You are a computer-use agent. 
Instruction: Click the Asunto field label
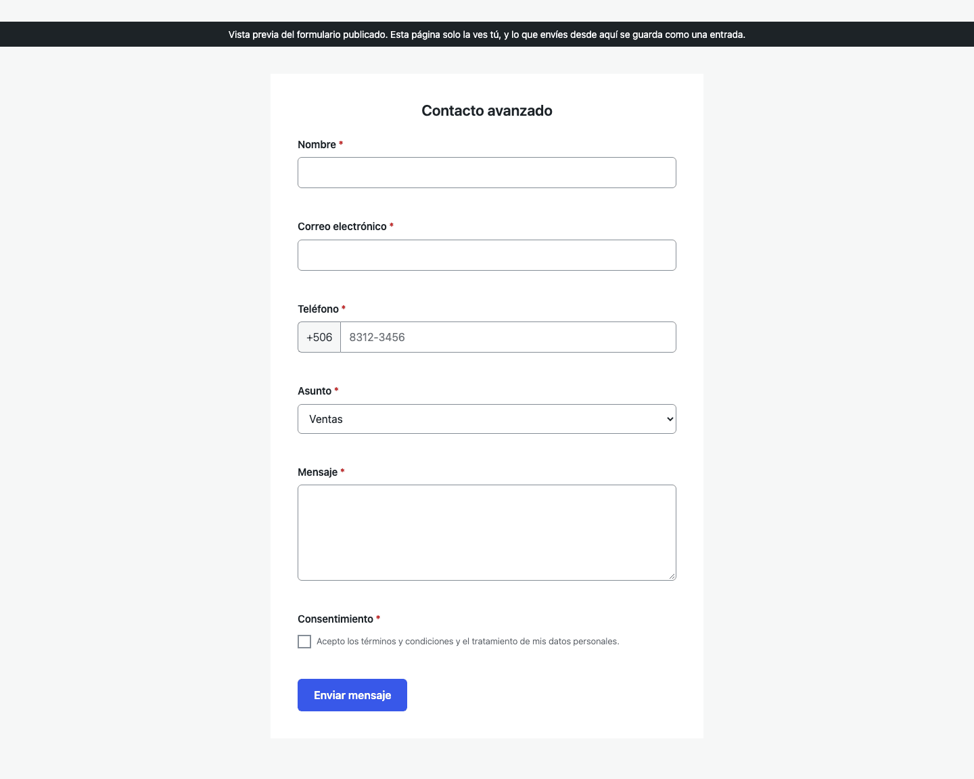[315, 391]
